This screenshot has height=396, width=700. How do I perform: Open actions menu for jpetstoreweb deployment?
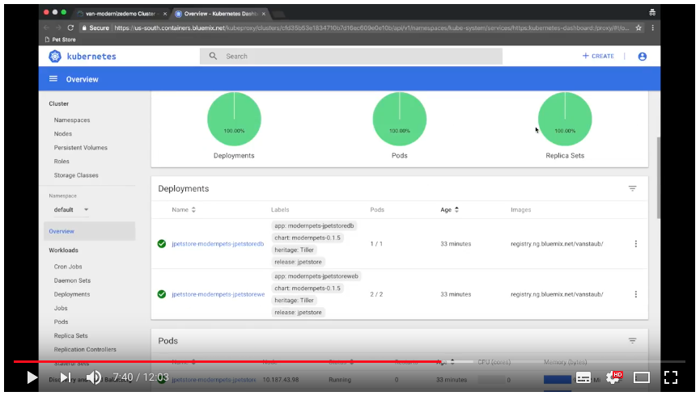coord(636,294)
